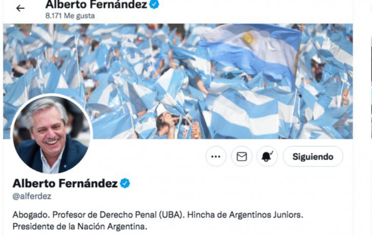Go back using the left arrow
This screenshot has width=372, height=236.
pos(20,8)
